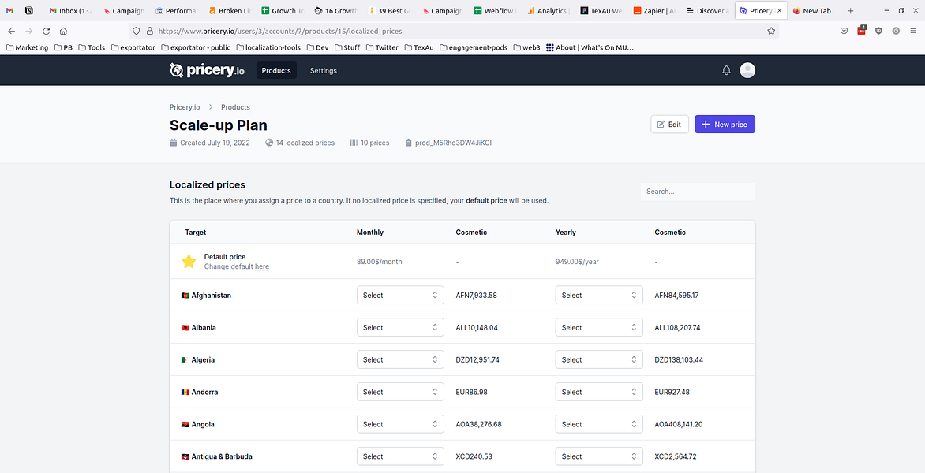The height and width of the screenshot is (473, 925).
Task: Click the localized prices search field
Action: point(698,192)
